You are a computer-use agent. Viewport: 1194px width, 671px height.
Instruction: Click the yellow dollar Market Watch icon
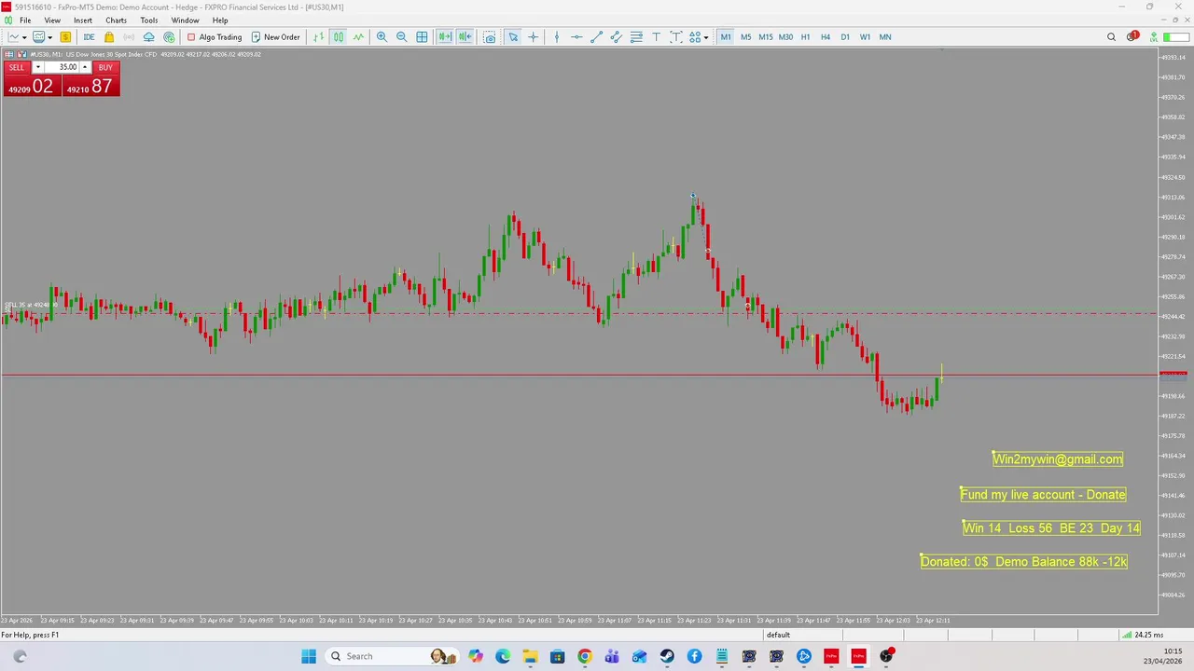(65, 37)
